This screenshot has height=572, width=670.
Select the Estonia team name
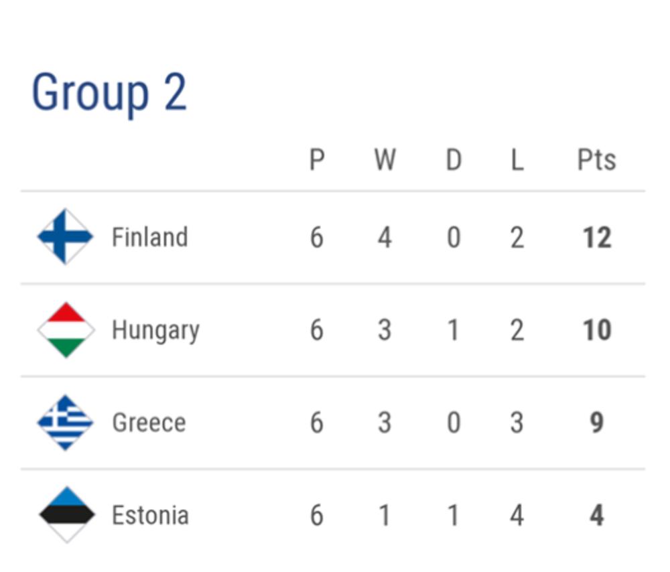(150, 515)
